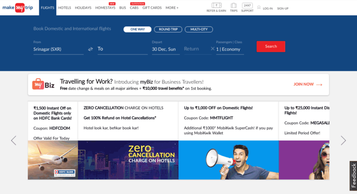Open the purple Megasale offer image
Viewport: 357px width, 194px height.
[x=304, y=160]
